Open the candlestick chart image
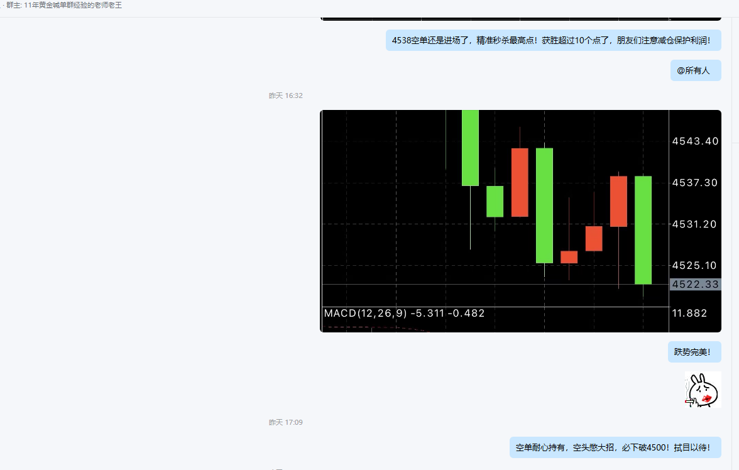739x470 pixels. (x=520, y=221)
